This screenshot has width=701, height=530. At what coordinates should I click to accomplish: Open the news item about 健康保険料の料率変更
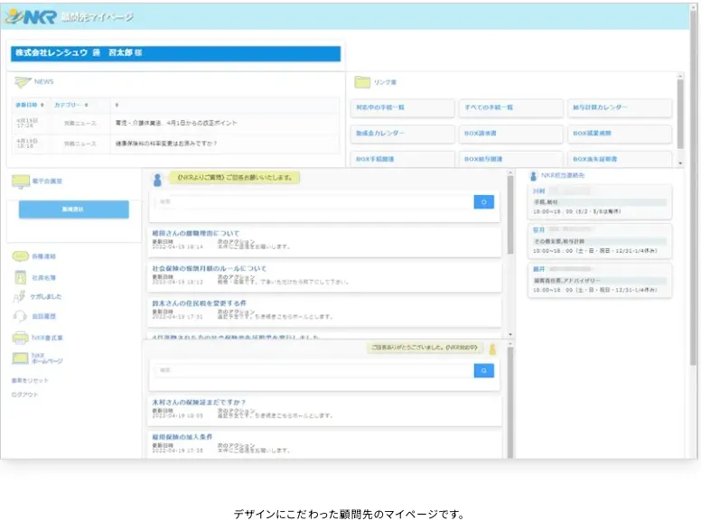pyautogui.click(x=166, y=144)
